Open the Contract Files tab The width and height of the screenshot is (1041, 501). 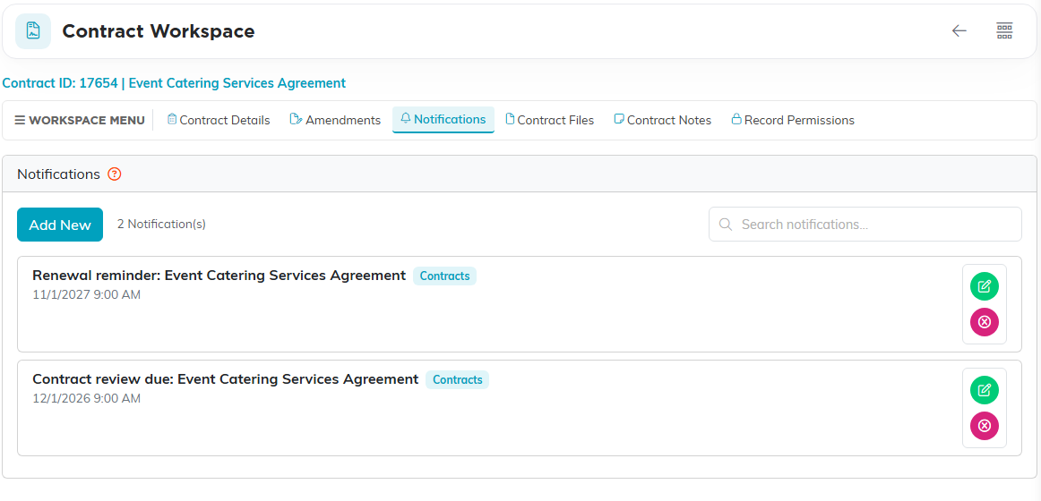pyautogui.click(x=550, y=120)
